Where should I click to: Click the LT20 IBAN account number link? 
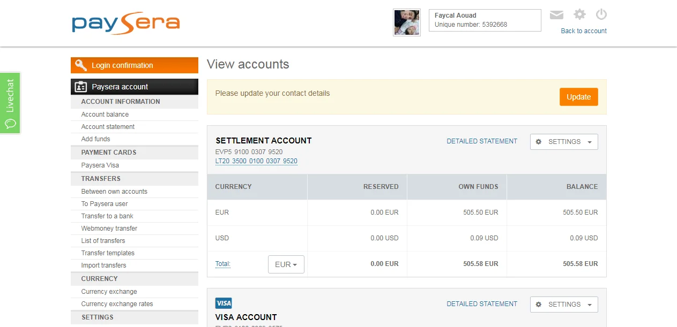[x=256, y=161]
